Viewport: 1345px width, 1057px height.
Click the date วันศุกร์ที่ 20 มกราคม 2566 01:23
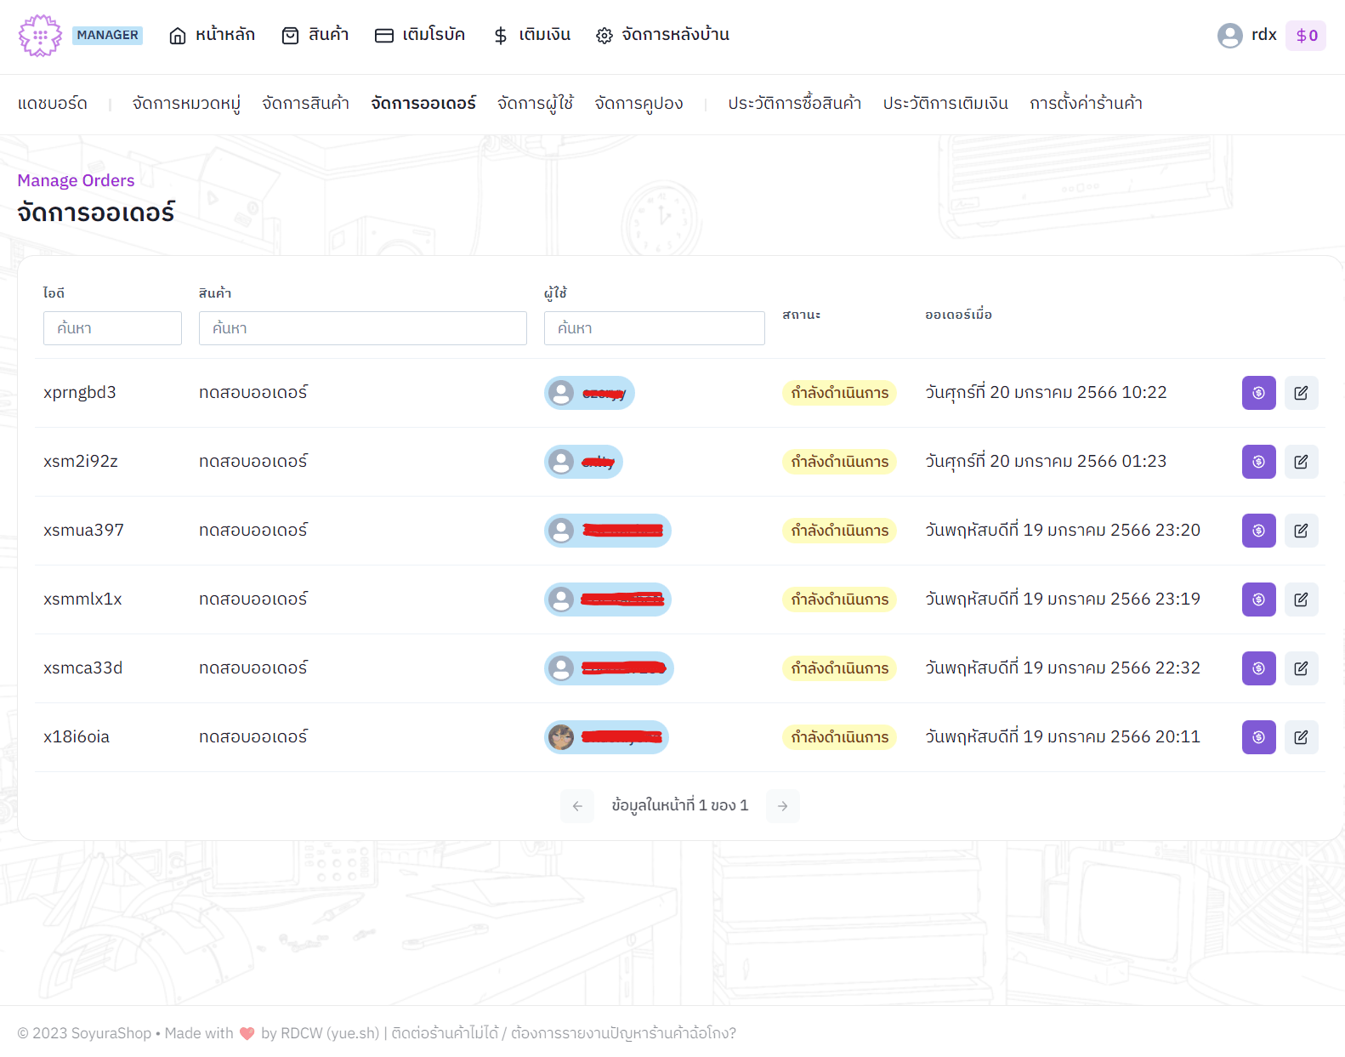click(x=1046, y=462)
